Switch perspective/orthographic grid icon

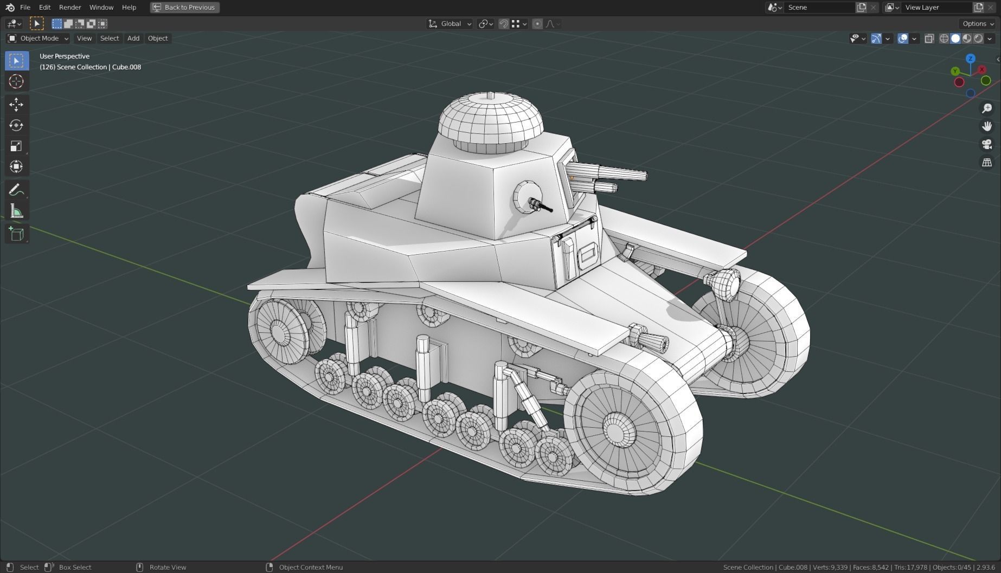[987, 163]
